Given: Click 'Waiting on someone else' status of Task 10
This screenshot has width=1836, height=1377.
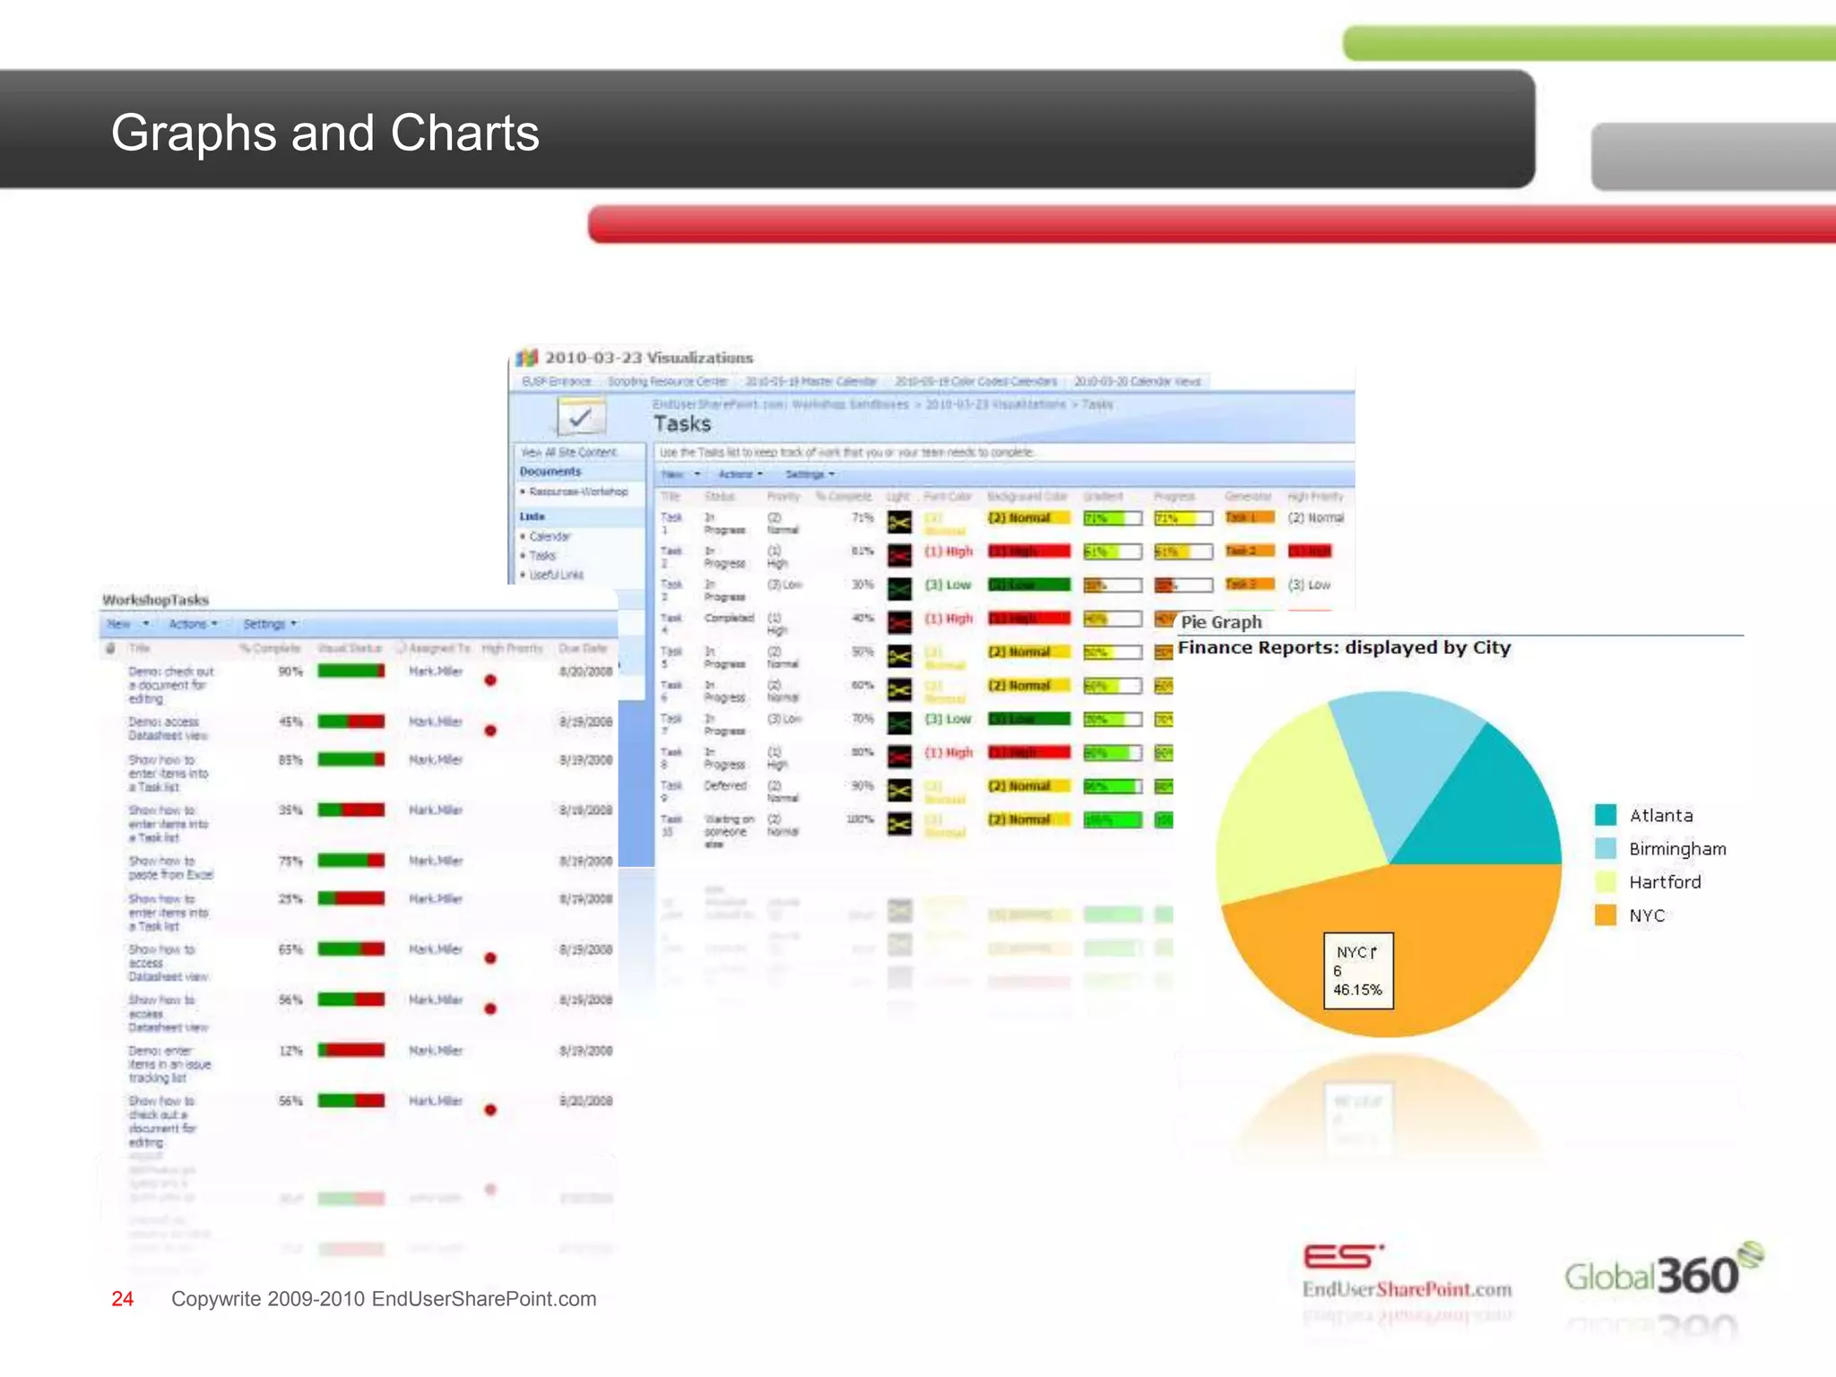Looking at the screenshot, I should click(729, 831).
